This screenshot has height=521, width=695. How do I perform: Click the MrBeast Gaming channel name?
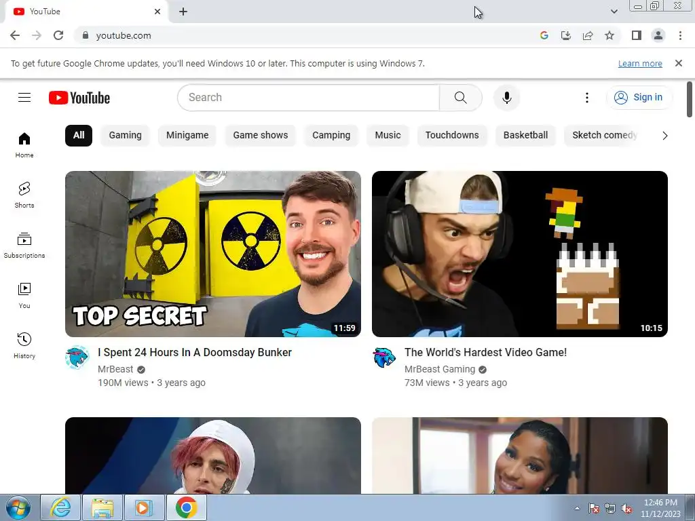(x=440, y=369)
